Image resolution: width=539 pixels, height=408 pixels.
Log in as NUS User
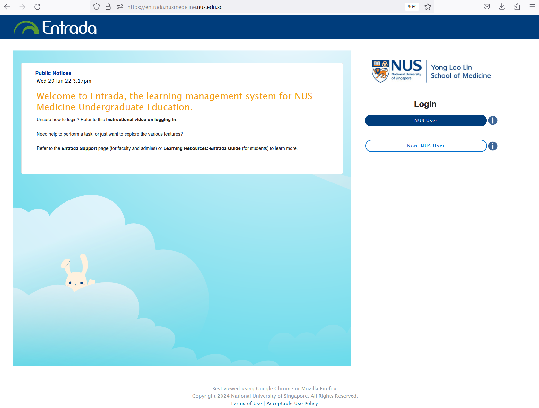(426, 120)
